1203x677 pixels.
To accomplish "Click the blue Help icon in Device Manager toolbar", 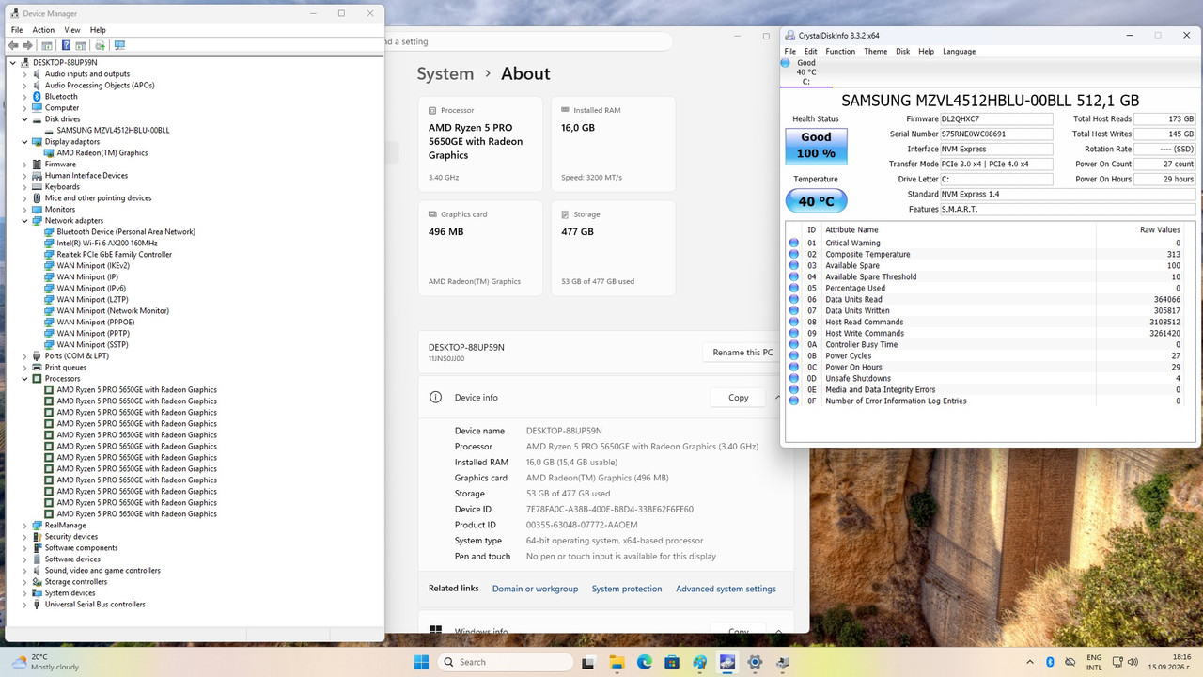I will 66,45.
